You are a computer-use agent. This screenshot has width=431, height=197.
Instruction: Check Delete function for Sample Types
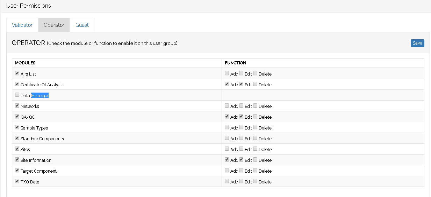[255, 127]
